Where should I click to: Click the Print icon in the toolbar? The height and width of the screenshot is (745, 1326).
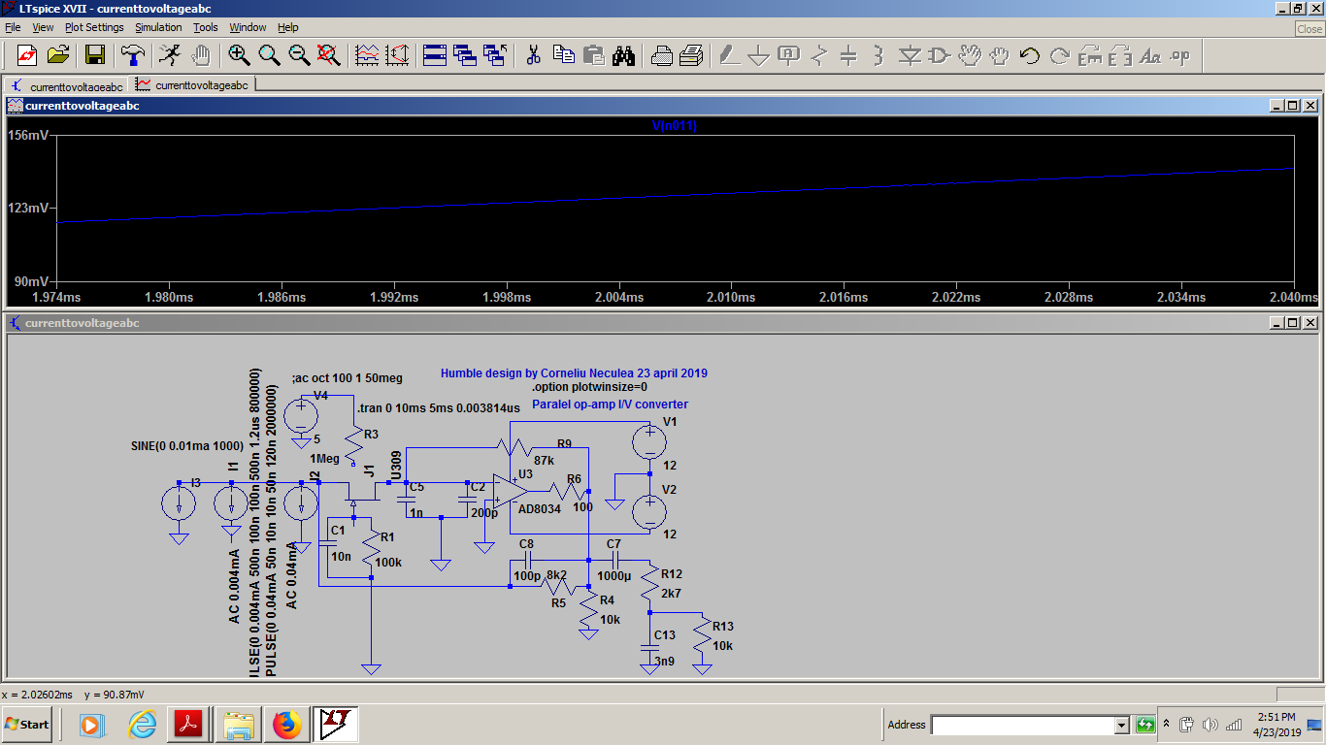coord(691,54)
